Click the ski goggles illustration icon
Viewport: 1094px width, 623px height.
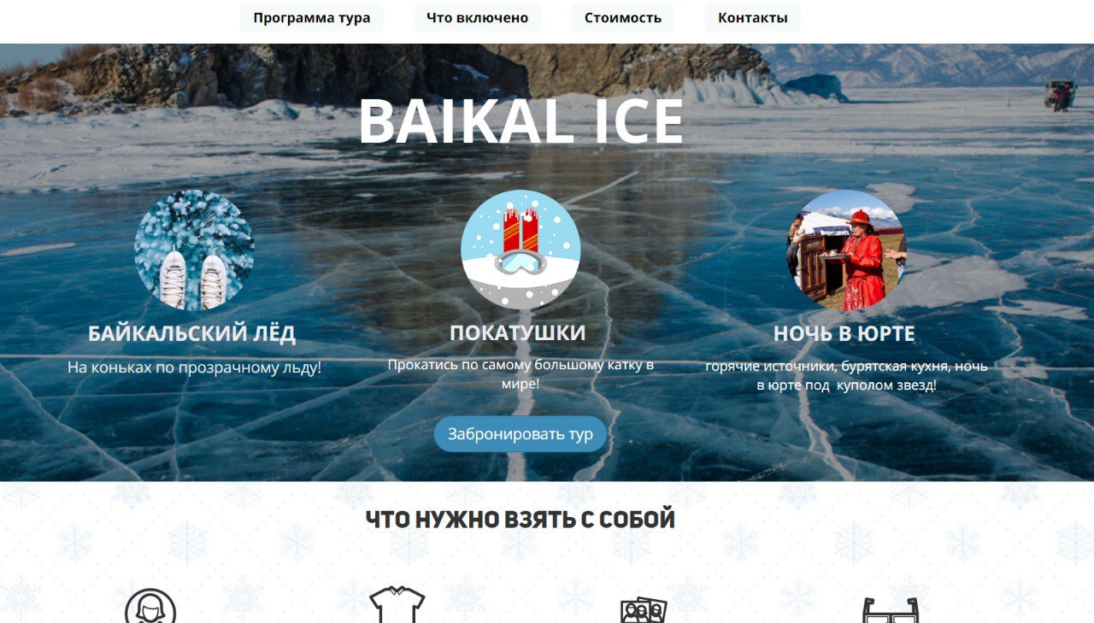(x=521, y=250)
